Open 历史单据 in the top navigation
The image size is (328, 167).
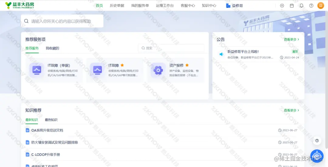(117, 6)
